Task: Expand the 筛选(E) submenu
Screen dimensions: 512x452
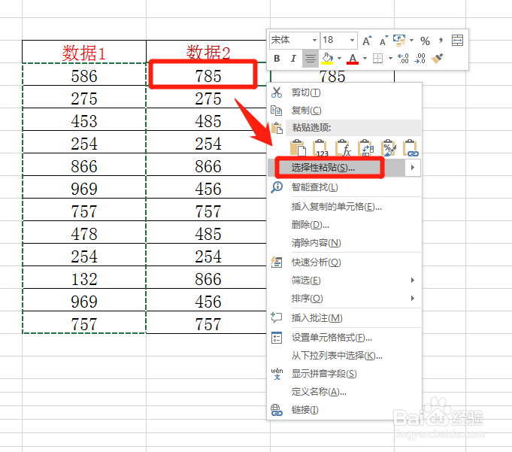Action: pos(344,281)
